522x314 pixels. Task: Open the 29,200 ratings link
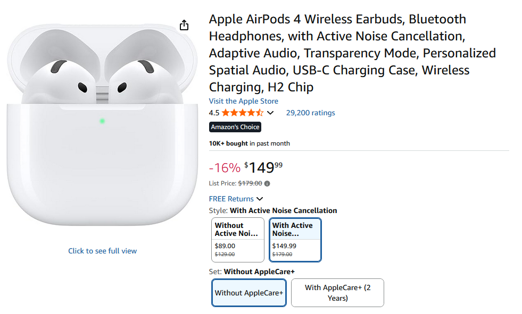click(x=310, y=113)
